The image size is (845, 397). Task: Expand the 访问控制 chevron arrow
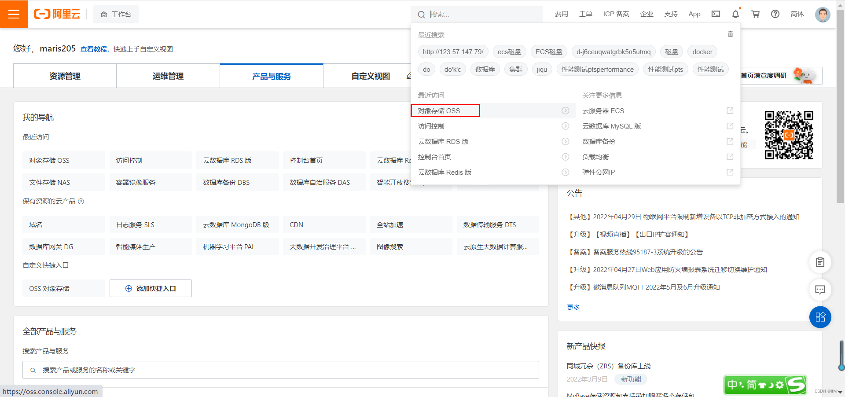coord(566,126)
